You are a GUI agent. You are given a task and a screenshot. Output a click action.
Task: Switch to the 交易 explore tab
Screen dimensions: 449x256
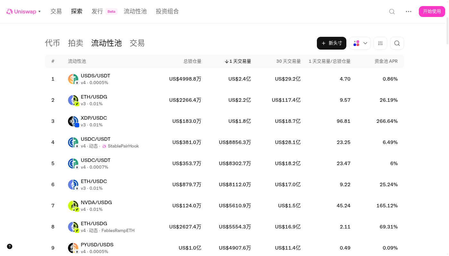pos(137,43)
